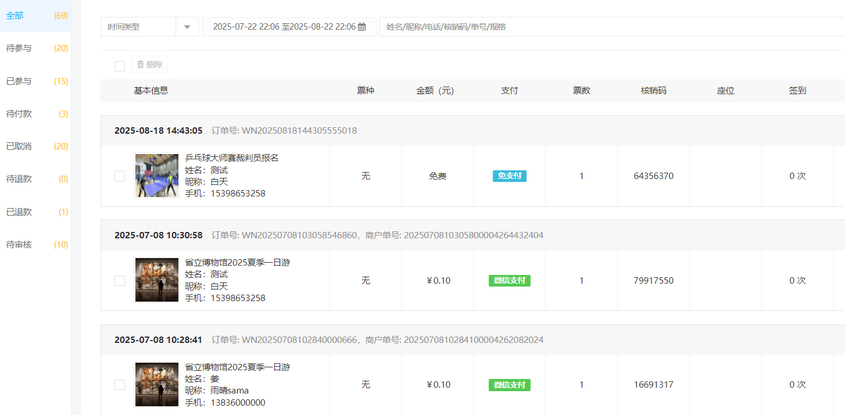This screenshot has height=415, width=845.
Task: Click verification code 16691317
Action: pyautogui.click(x=654, y=385)
